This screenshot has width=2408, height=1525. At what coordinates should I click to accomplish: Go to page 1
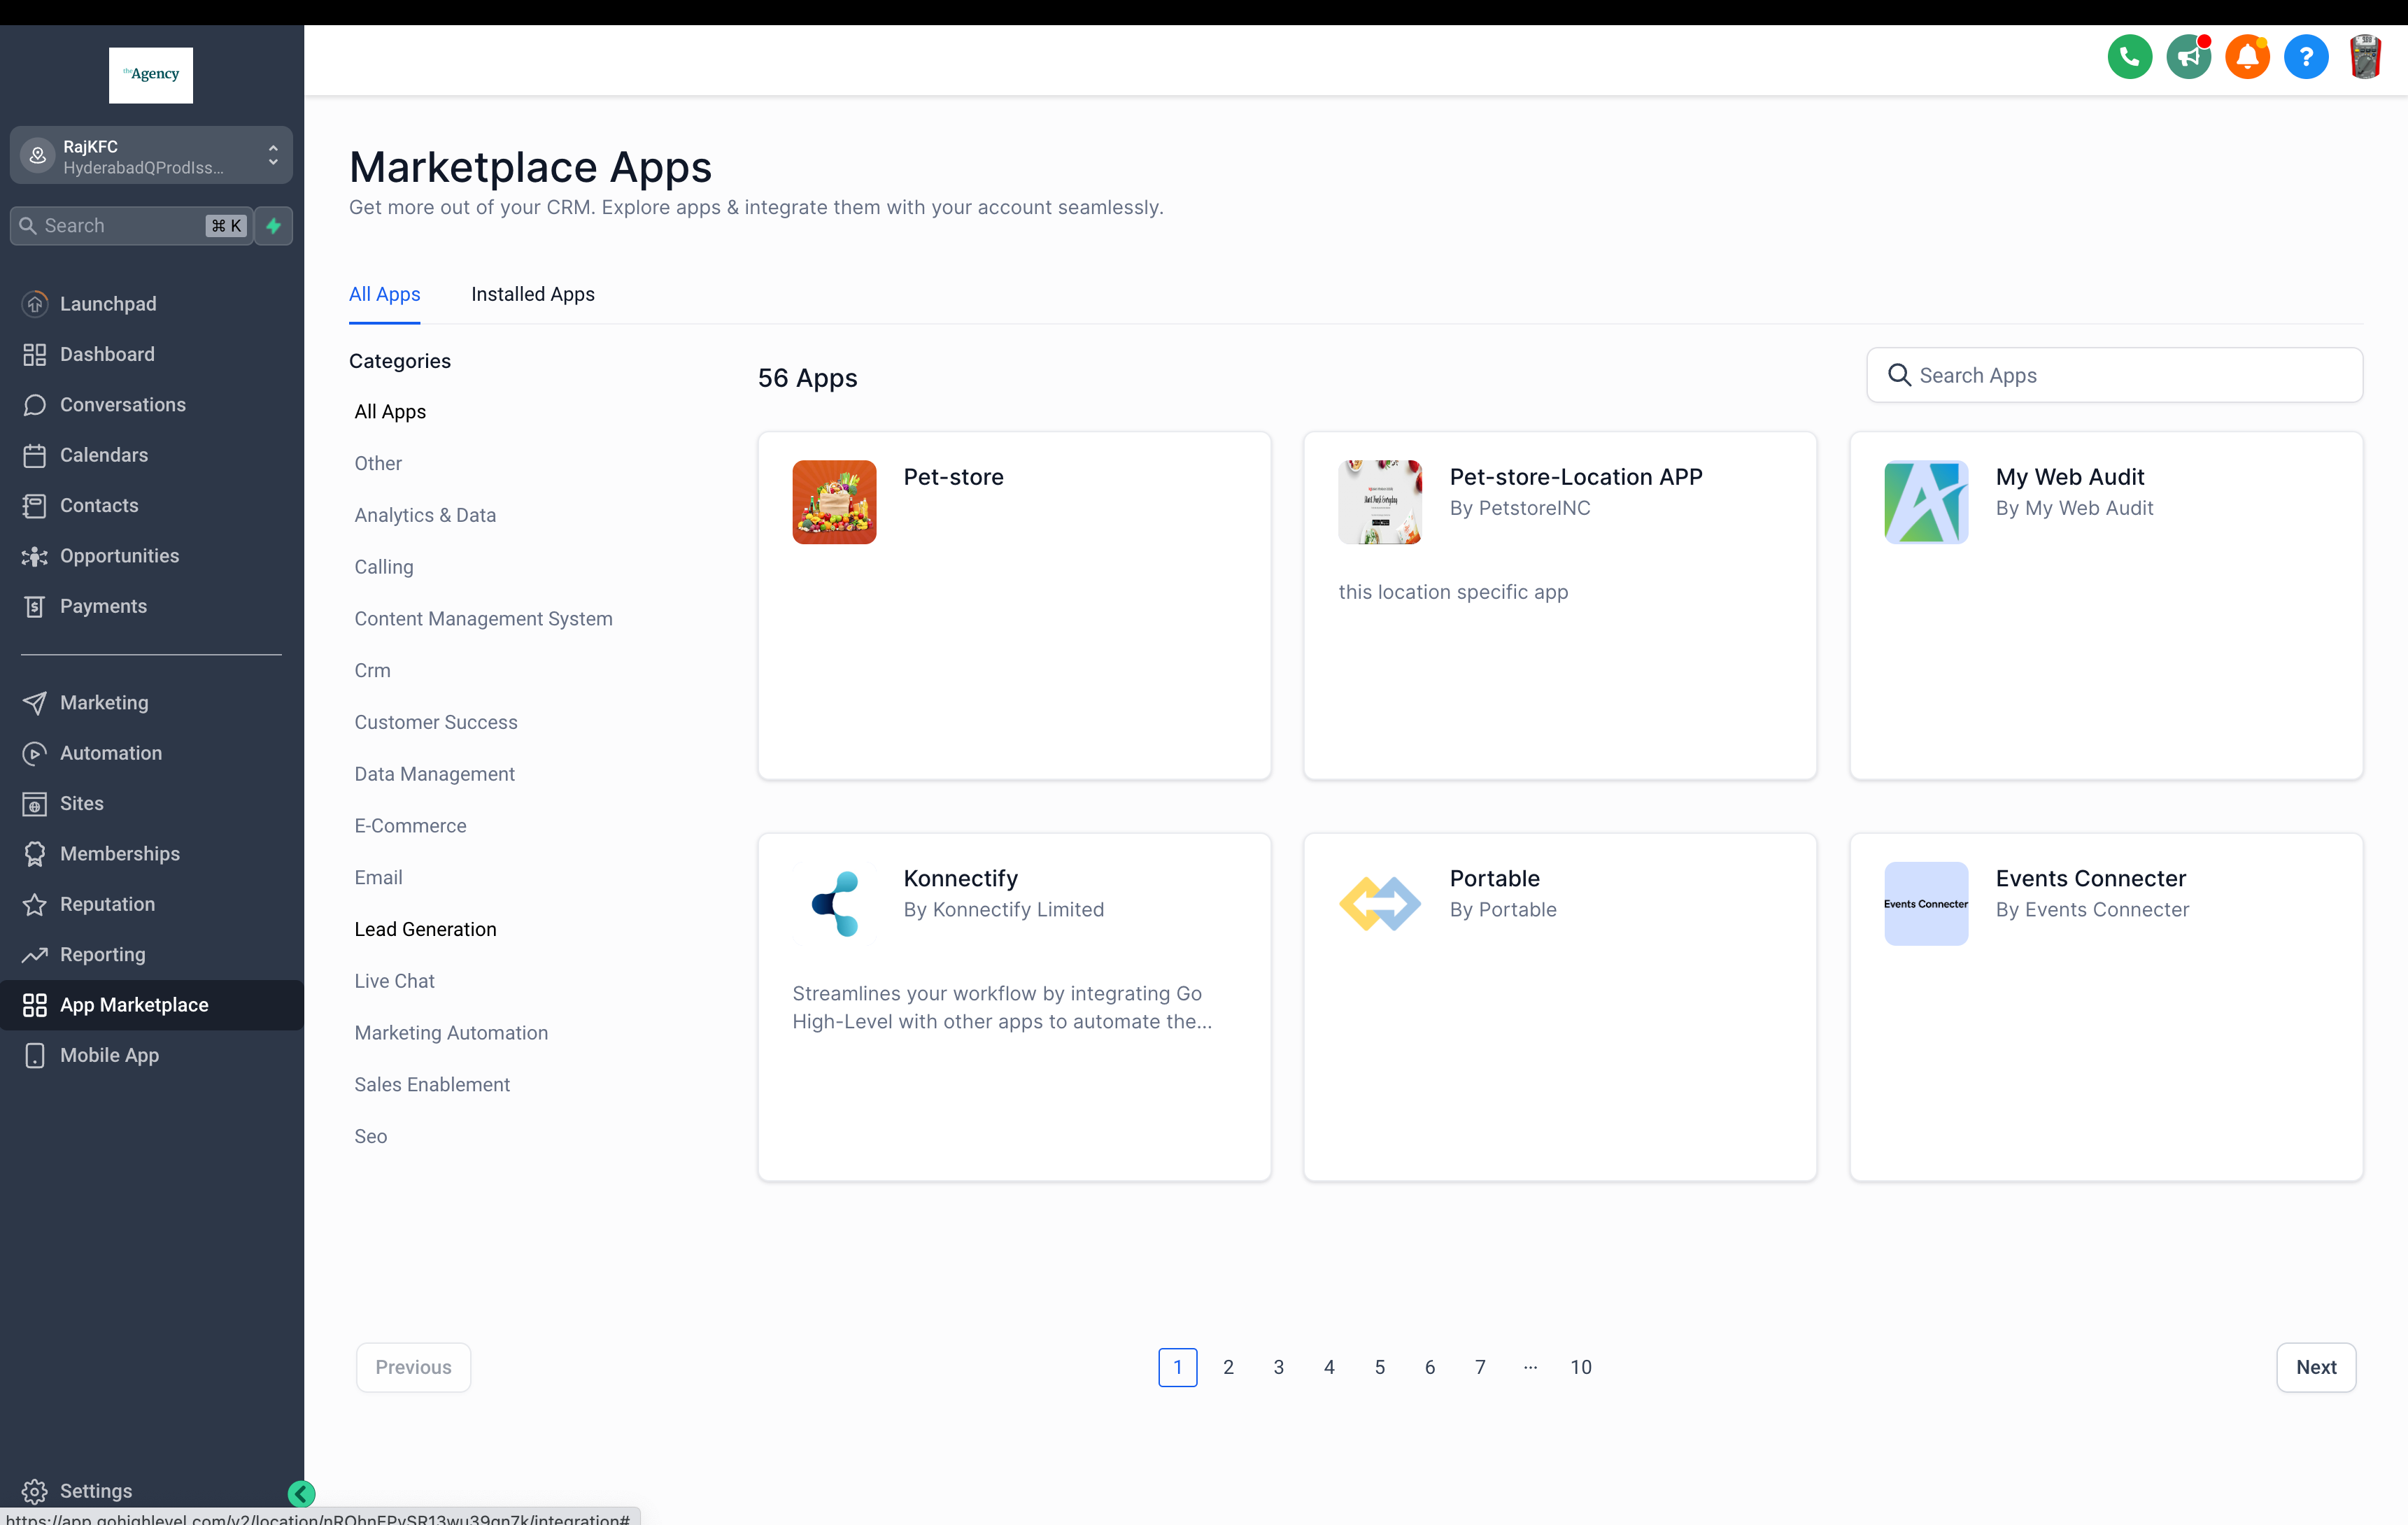coord(1177,1367)
